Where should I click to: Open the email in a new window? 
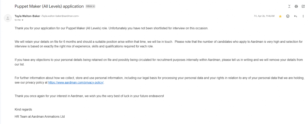click(303, 7)
